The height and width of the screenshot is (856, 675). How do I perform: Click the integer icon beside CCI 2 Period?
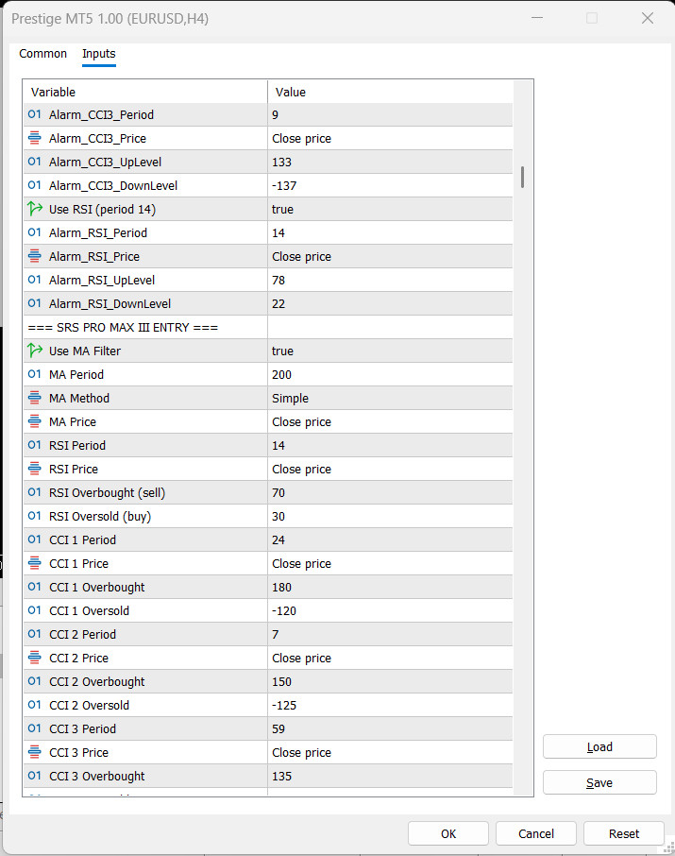tap(34, 634)
